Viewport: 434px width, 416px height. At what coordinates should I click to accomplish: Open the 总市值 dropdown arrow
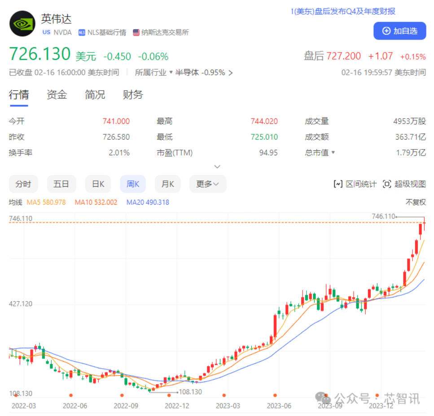(333, 152)
